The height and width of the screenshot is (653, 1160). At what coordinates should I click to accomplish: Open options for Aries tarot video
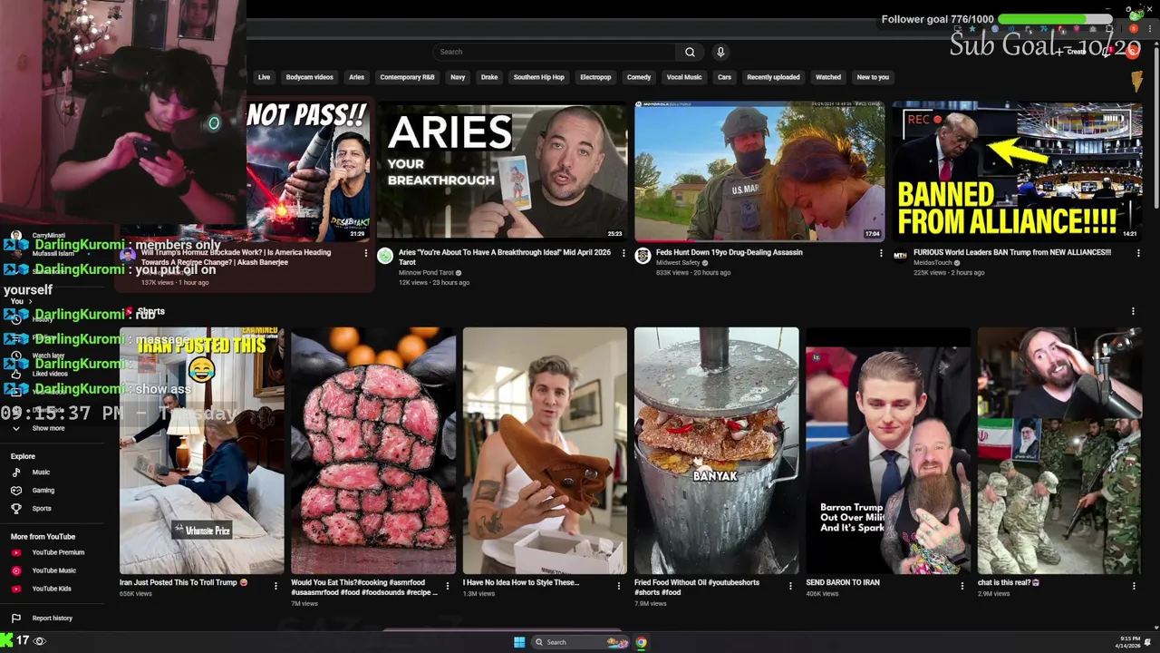click(x=623, y=253)
